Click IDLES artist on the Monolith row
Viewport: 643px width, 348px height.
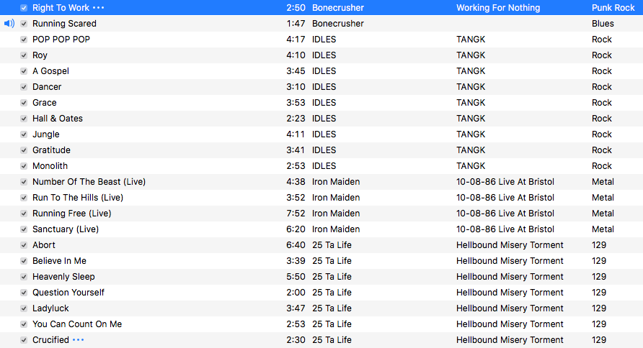tap(324, 166)
